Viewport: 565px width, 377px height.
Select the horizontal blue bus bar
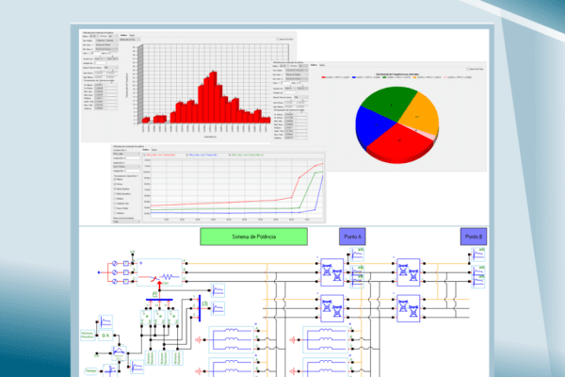pos(159,300)
